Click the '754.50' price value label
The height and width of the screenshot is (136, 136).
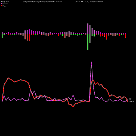point(131,101)
